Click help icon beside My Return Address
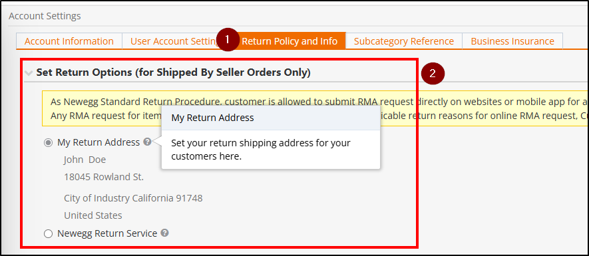Image resolution: width=589 pixels, height=256 pixels. click(147, 142)
